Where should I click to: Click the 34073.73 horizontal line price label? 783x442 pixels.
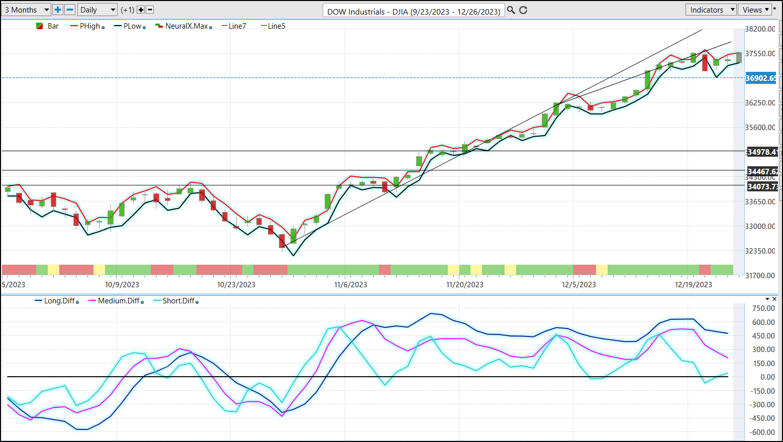pos(762,186)
